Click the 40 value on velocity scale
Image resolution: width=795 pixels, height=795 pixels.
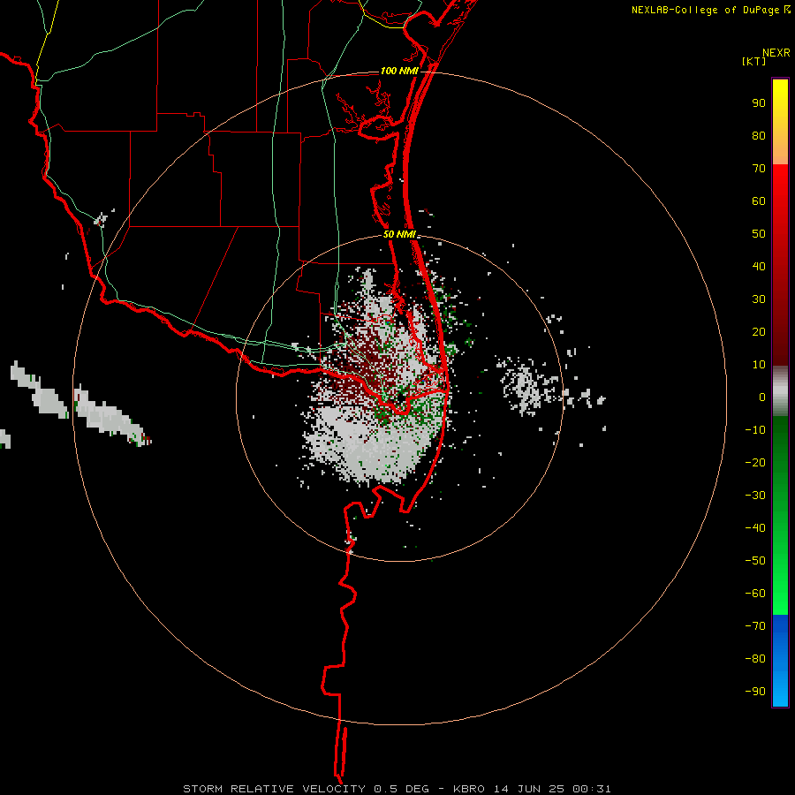click(x=759, y=266)
